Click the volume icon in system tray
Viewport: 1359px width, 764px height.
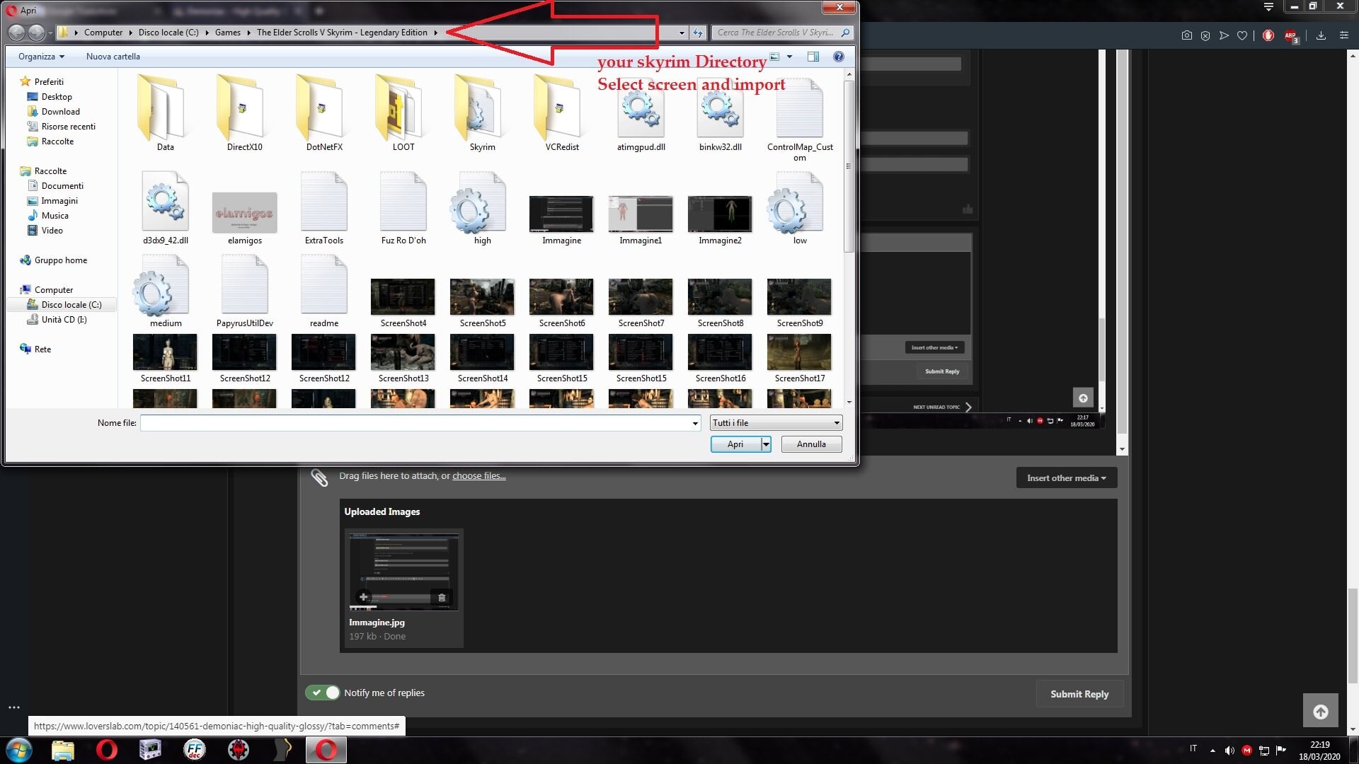[1229, 751]
